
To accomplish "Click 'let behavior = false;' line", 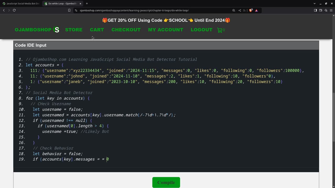I will [58, 154].
